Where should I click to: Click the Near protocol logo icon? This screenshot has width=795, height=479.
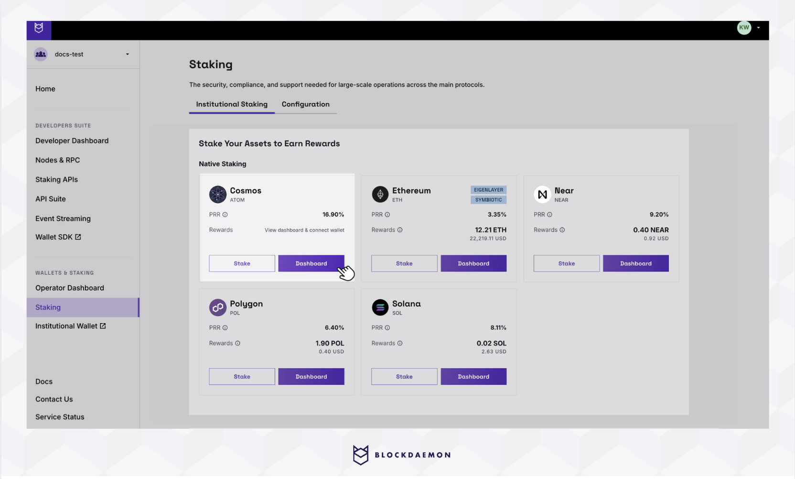click(x=542, y=195)
